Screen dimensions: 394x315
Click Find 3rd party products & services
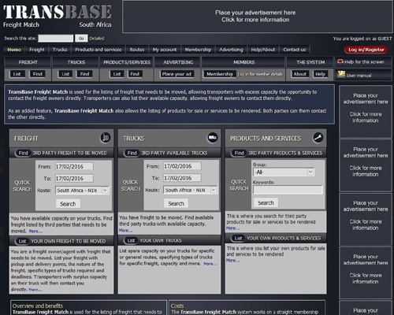[239, 153]
